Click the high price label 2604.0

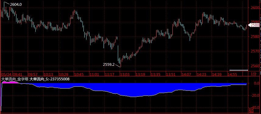16,5
